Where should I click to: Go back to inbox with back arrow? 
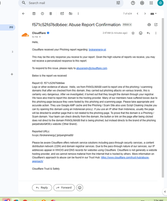click(23, 14)
